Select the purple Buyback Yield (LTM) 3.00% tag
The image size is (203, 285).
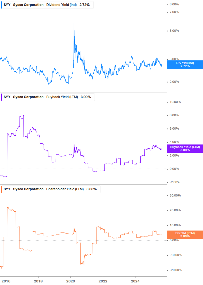pos(185,149)
